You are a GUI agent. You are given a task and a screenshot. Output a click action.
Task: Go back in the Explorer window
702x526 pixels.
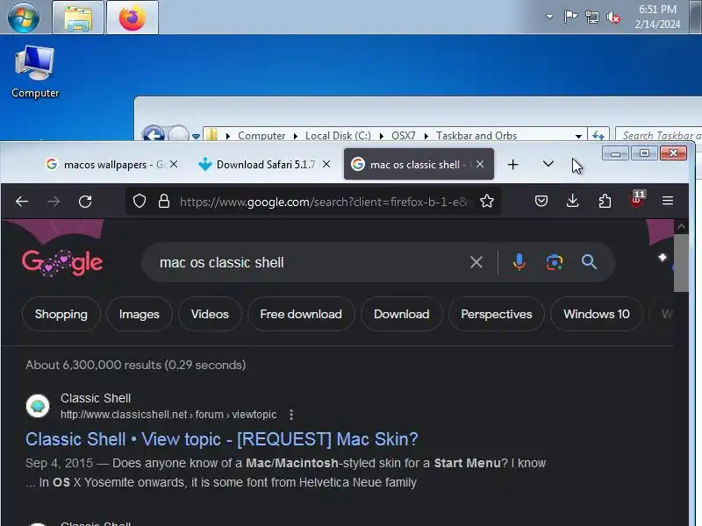coord(154,134)
